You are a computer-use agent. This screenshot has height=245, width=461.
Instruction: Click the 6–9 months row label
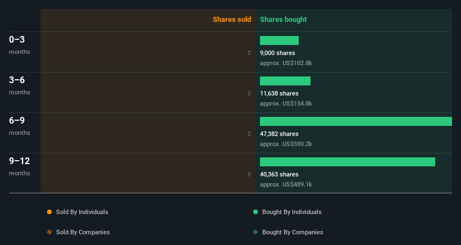pos(20,126)
